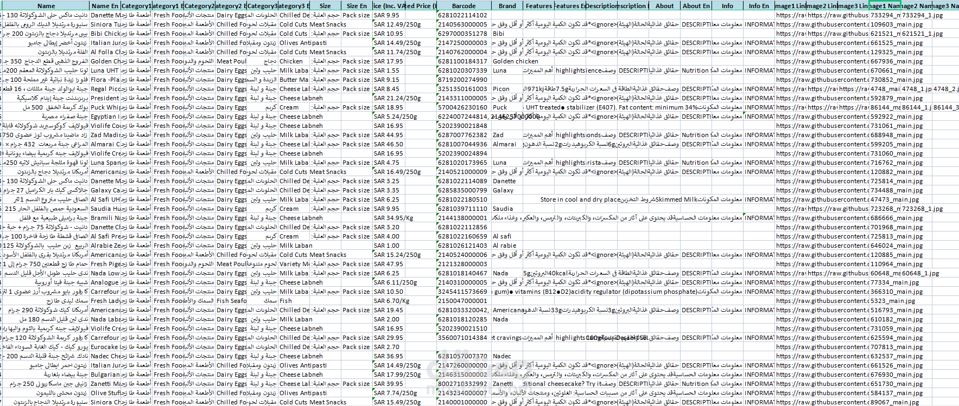Click the Eurocake name cell
The height and width of the screenshot is (406, 959).
coord(105,347)
